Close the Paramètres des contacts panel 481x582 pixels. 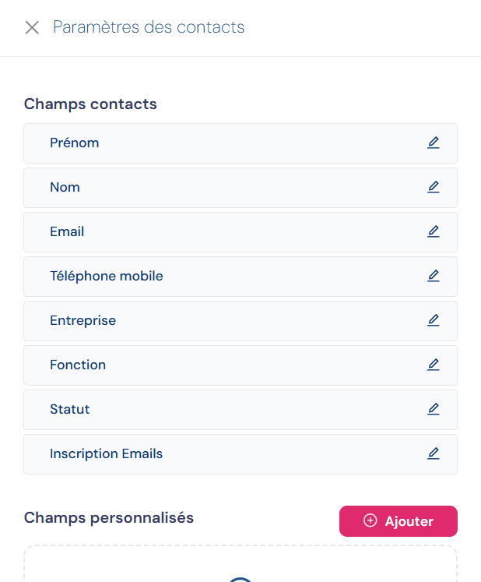(32, 28)
